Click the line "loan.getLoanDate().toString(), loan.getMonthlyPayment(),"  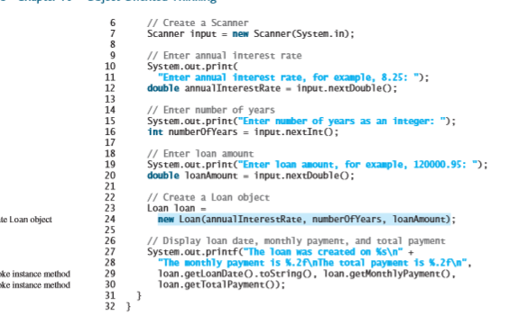coord(307,274)
